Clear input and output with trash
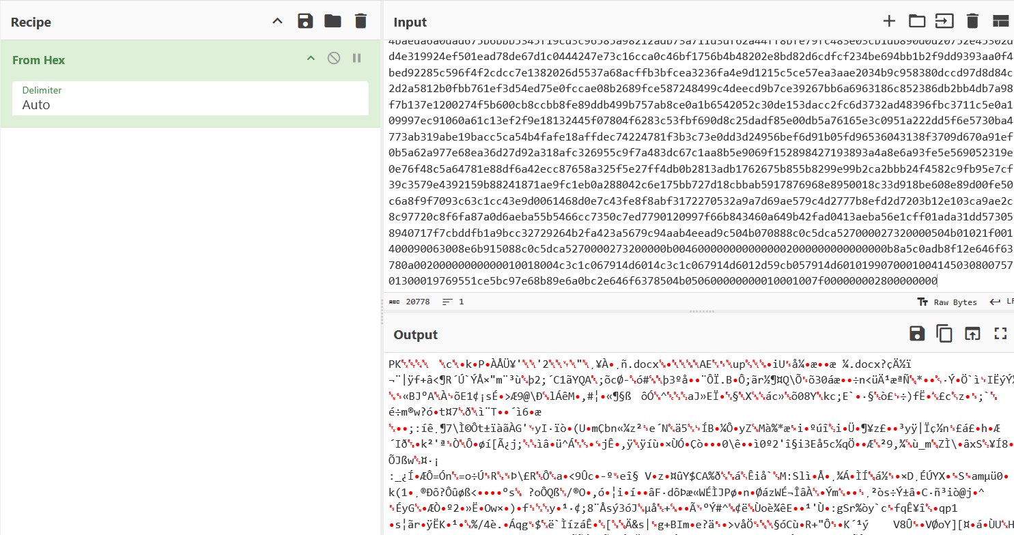 972,21
